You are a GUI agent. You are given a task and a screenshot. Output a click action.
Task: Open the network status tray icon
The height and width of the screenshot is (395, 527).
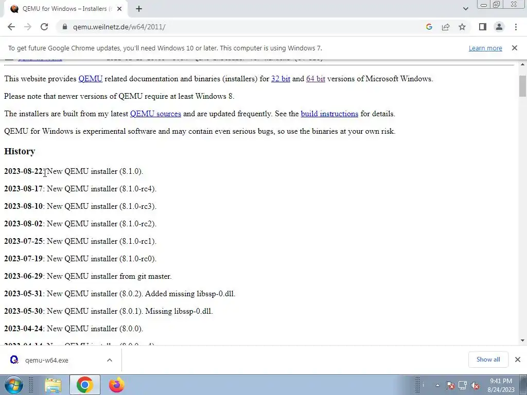click(x=463, y=385)
